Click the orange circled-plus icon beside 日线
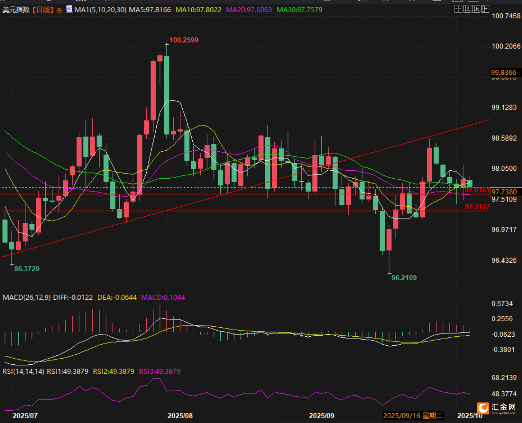 tap(59, 10)
